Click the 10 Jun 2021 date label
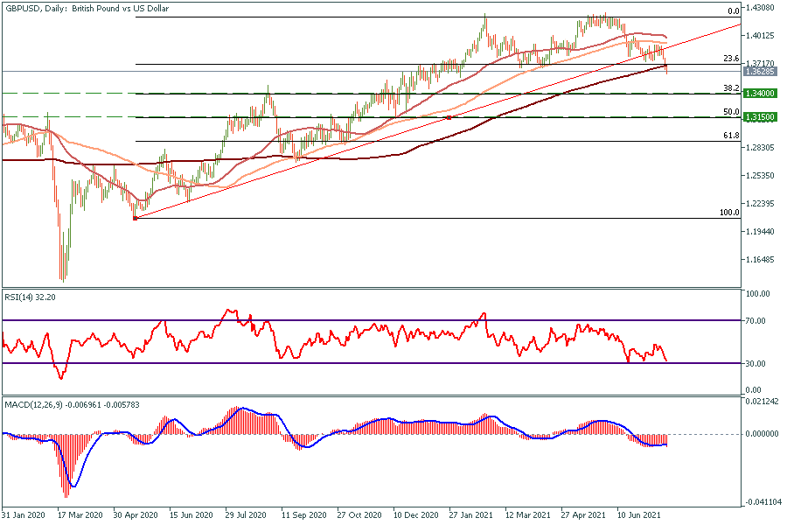This screenshot has width=787, height=525. tap(639, 515)
